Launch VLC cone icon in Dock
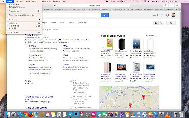The image size is (189, 118). pos(167,114)
